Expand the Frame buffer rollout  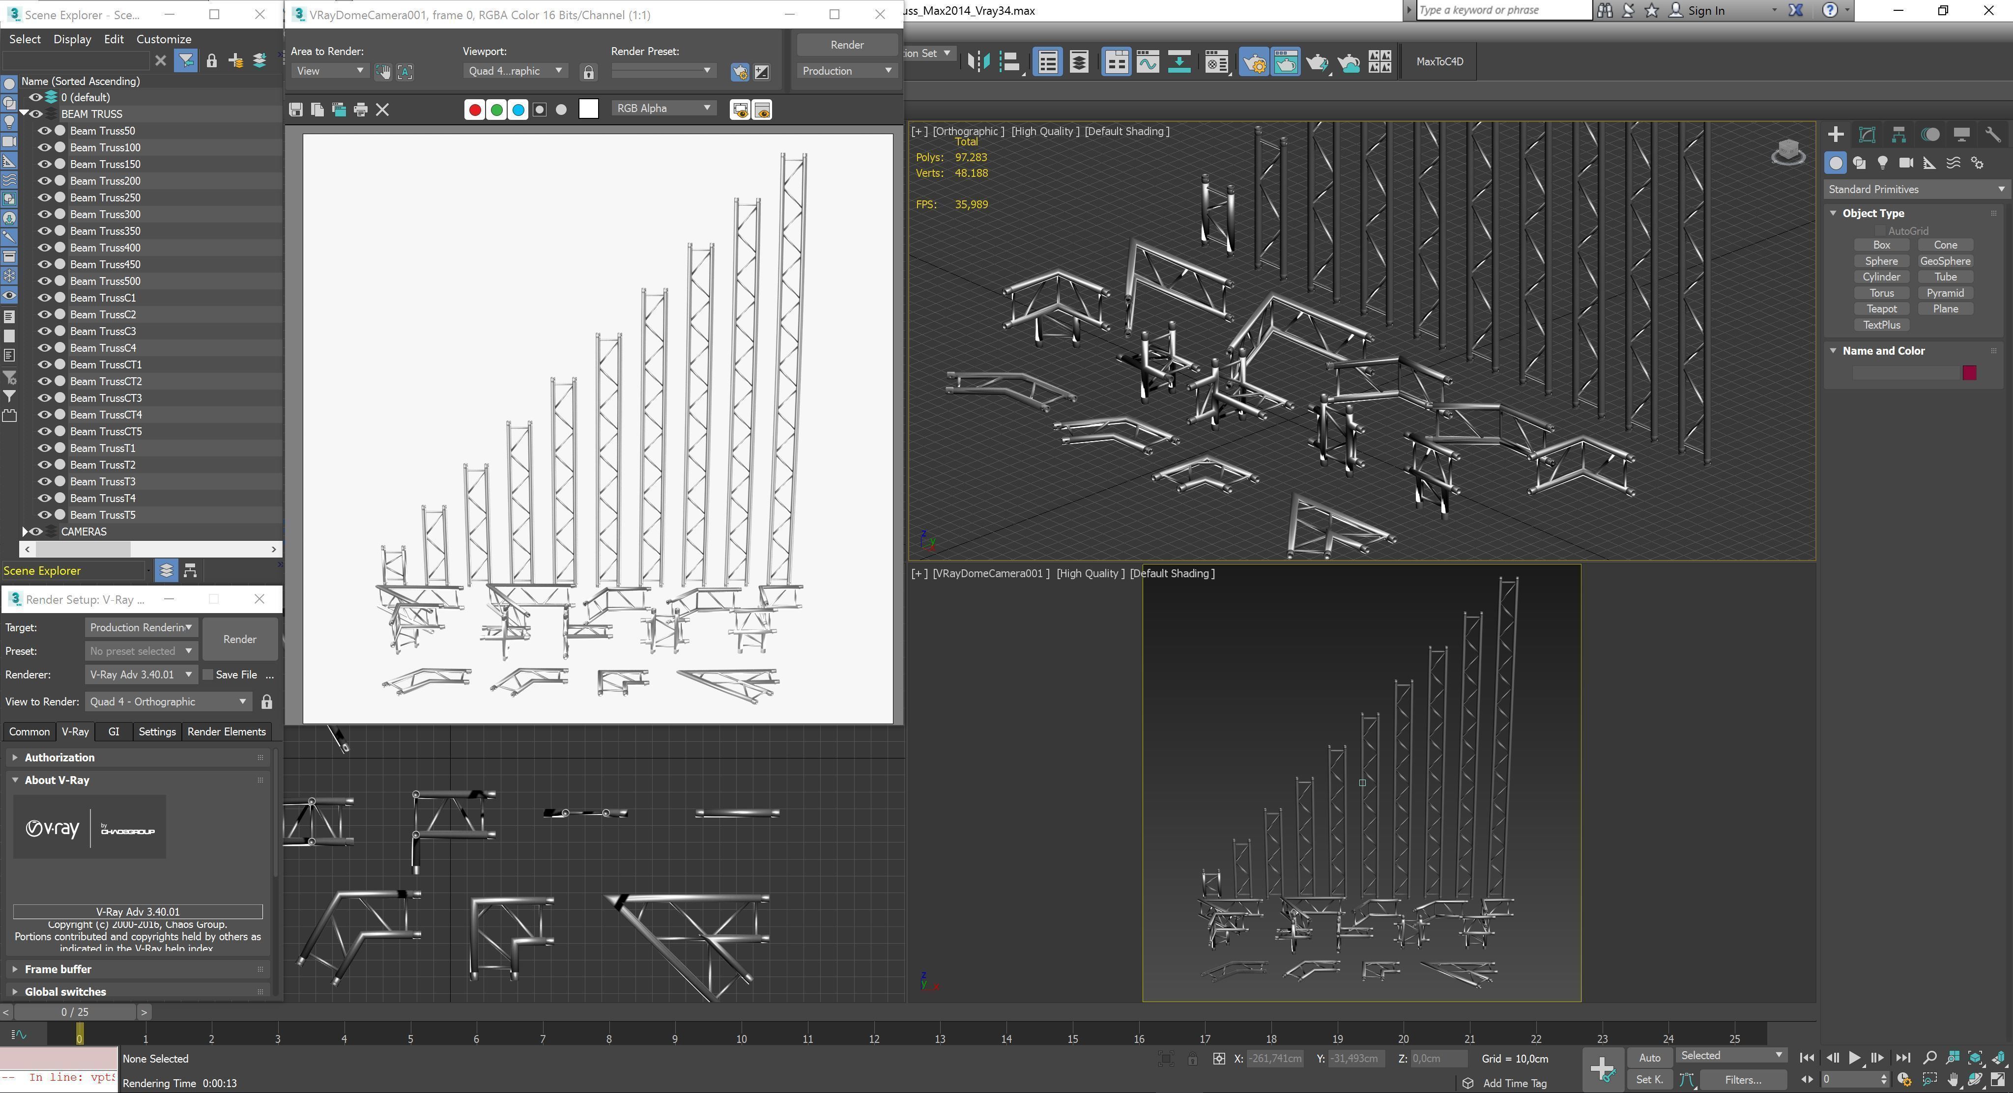click(58, 969)
